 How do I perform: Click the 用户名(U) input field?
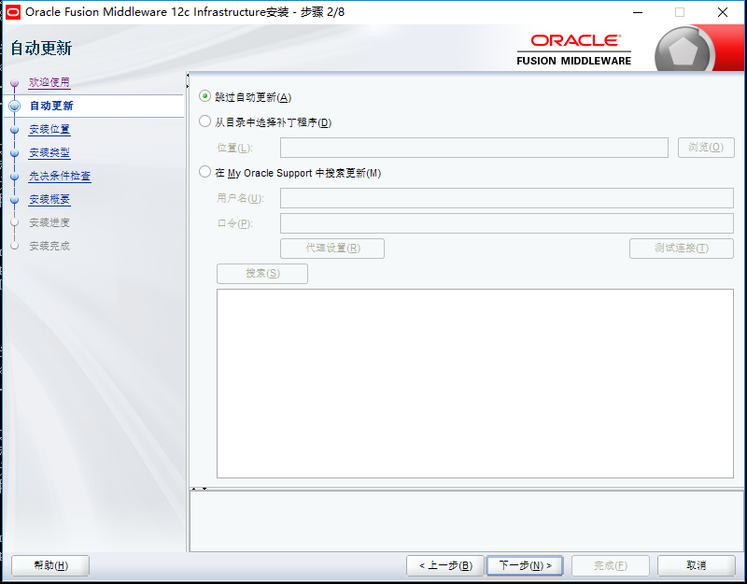click(507, 198)
